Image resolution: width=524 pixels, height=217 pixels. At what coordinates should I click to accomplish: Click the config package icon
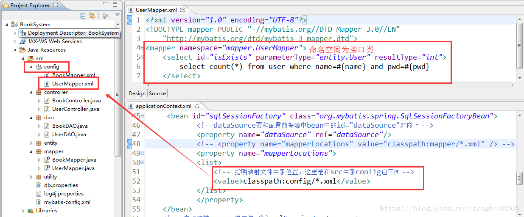click(x=39, y=67)
